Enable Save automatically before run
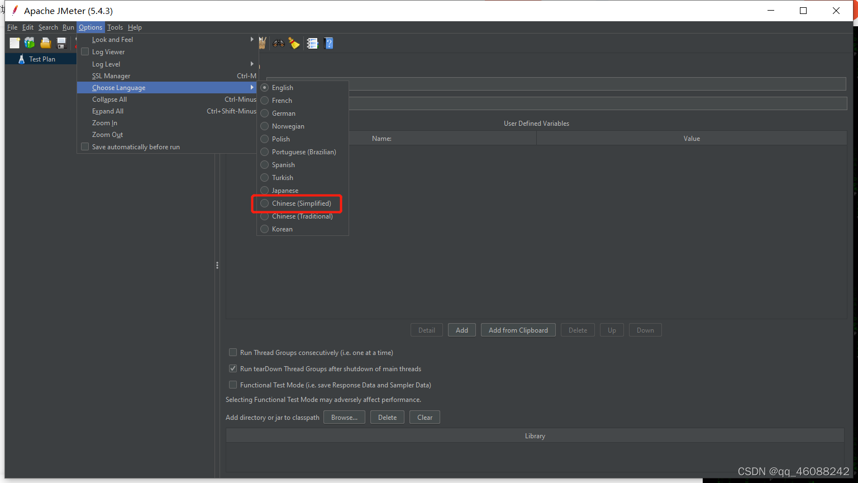 [x=85, y=146]
